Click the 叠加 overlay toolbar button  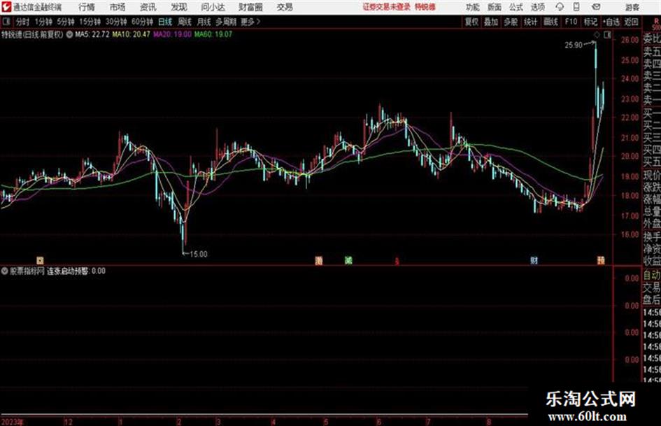pos(491,22)
